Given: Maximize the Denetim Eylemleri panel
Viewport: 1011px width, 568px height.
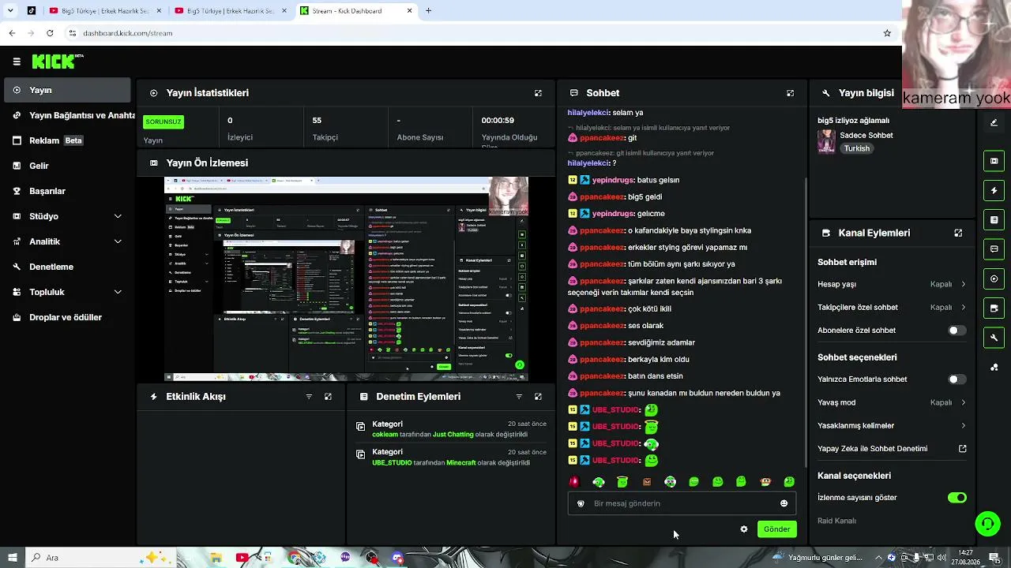Looking at the screenshot, I should click(538, 397).
